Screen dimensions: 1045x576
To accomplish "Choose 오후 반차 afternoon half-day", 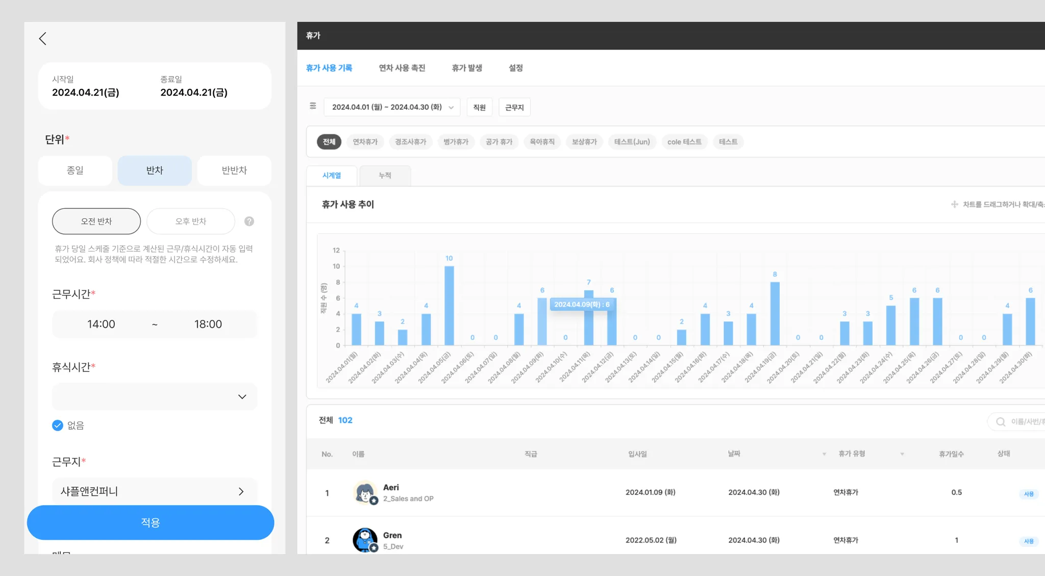I will [191, 221].
